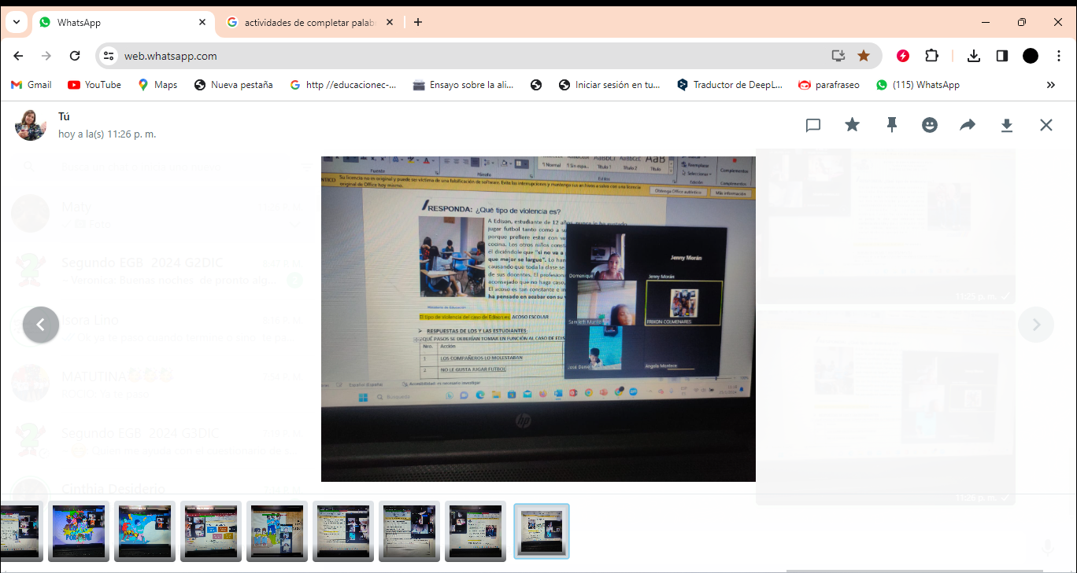Open the Traductor de DeepL bookmark
The width and height of the screenshot is (1077, 573).
click(729, 85)
